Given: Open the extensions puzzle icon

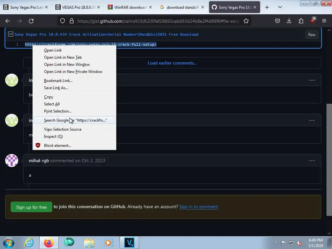Looking at the screenshot, I should coord(301,21).
